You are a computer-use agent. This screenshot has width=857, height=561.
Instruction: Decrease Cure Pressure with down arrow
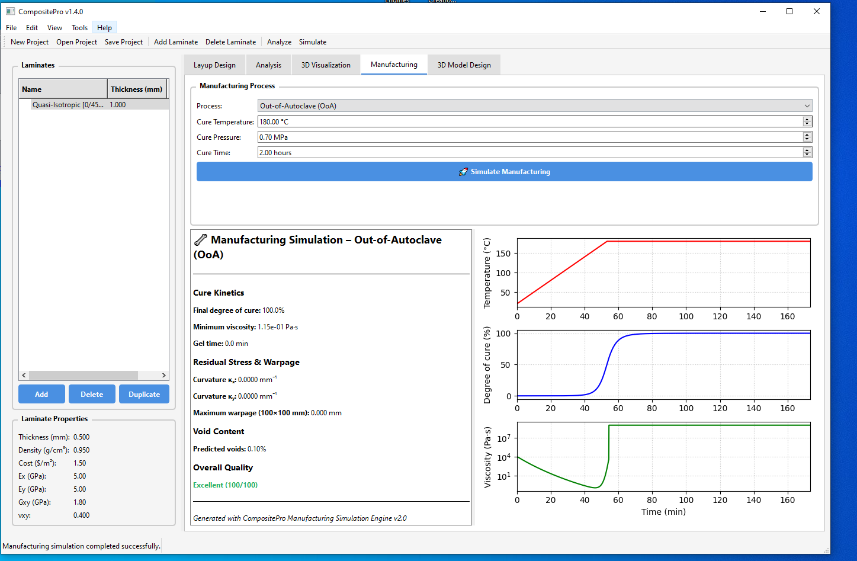pos(807,139)
